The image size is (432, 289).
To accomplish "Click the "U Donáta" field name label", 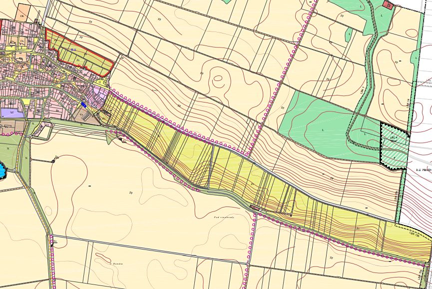I will click(x=116, y=263).
